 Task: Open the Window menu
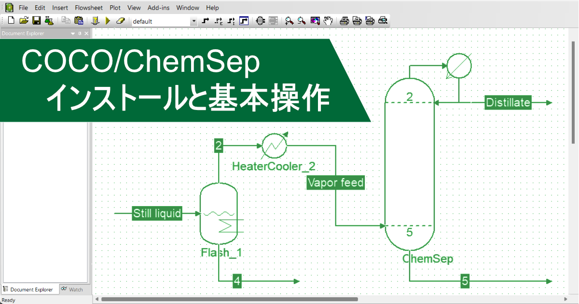pos(188,8)
